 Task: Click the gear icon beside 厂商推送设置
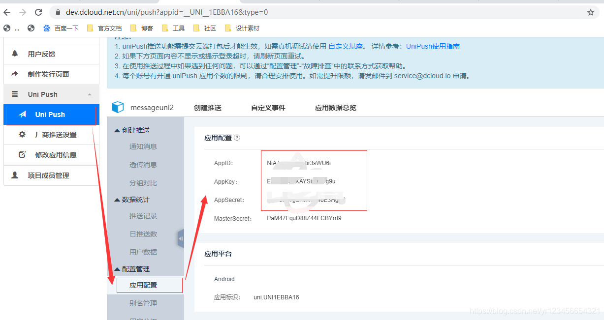22,134
